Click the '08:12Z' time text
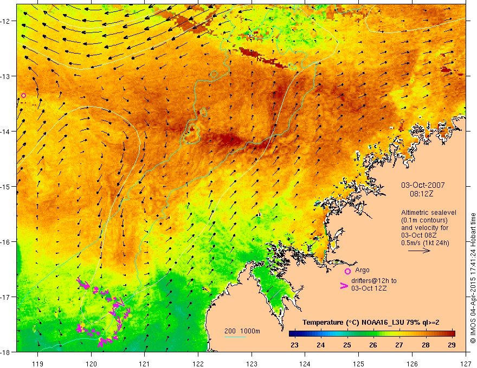Viewport: 477px width, 368px height. [421, 194]
